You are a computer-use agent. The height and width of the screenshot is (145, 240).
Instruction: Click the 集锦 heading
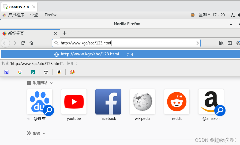tap(36, 133)
